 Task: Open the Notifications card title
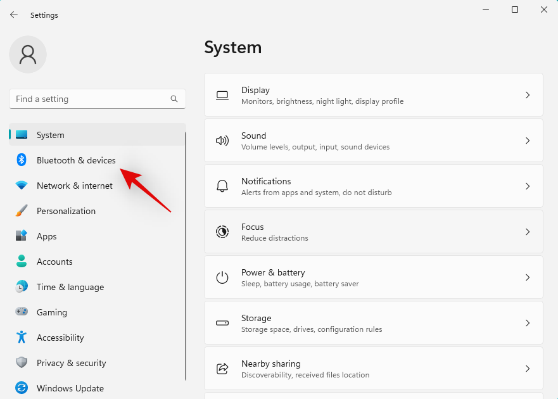(266, 181)
